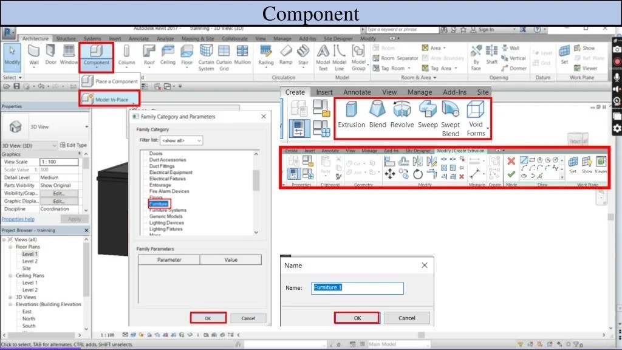Select the Ramp tool
The height and width of the screenshot is (350, 622).
(x=285, y=55)
